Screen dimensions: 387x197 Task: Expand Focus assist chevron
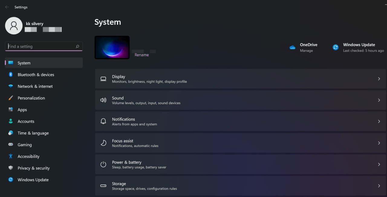tap(379, 143)
